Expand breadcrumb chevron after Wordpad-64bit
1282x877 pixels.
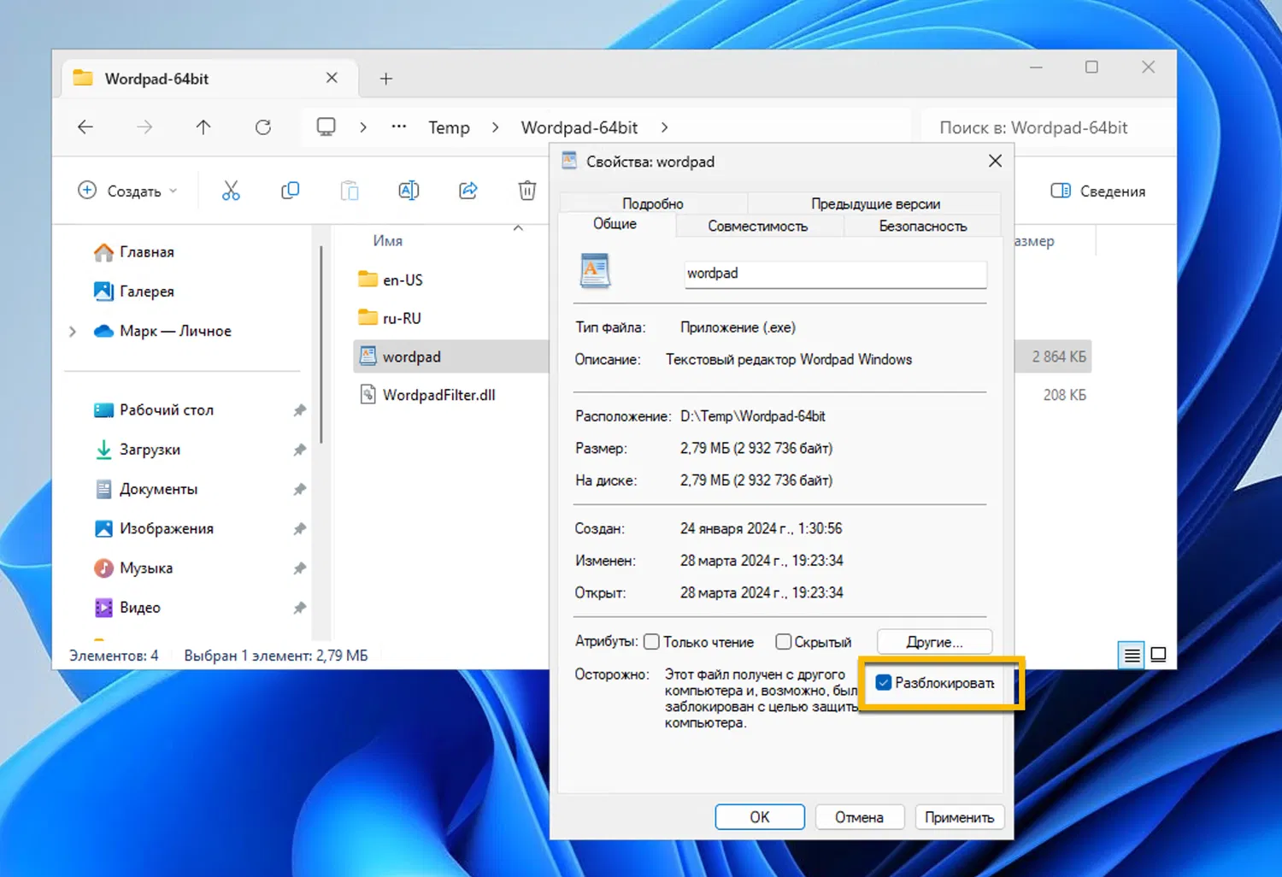tap(665, 127)
